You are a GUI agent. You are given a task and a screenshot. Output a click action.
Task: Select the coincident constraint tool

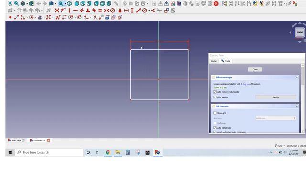57,11
